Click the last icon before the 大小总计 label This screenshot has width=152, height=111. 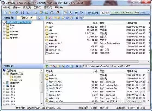[x=82, y=13]
